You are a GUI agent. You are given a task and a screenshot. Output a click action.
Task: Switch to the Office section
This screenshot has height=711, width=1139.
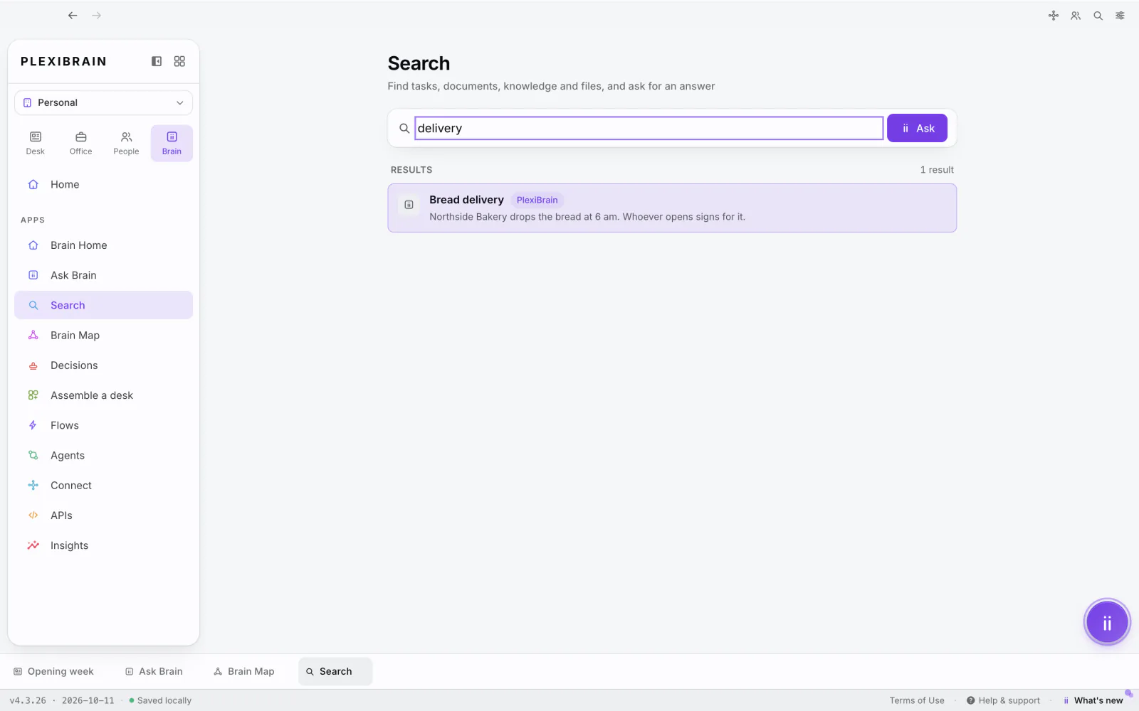coord(81,143)
